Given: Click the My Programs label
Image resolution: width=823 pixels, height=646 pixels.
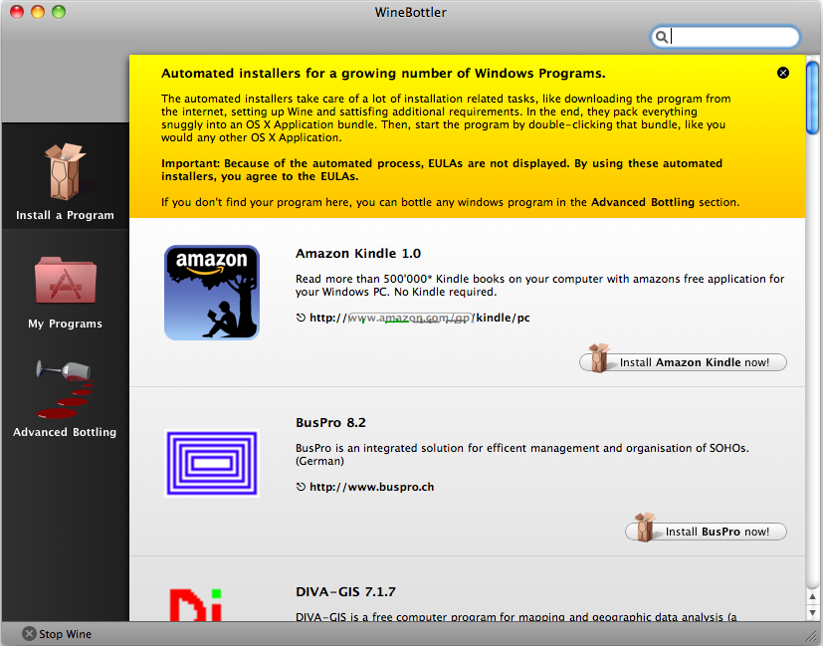Looking at the screenshot, I should (65, 323).
